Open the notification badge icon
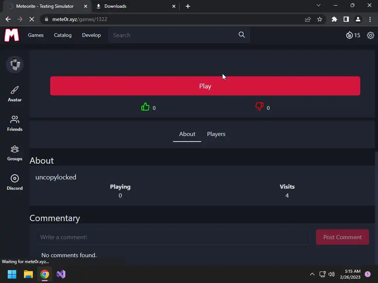378x283 pixels. 368,274
